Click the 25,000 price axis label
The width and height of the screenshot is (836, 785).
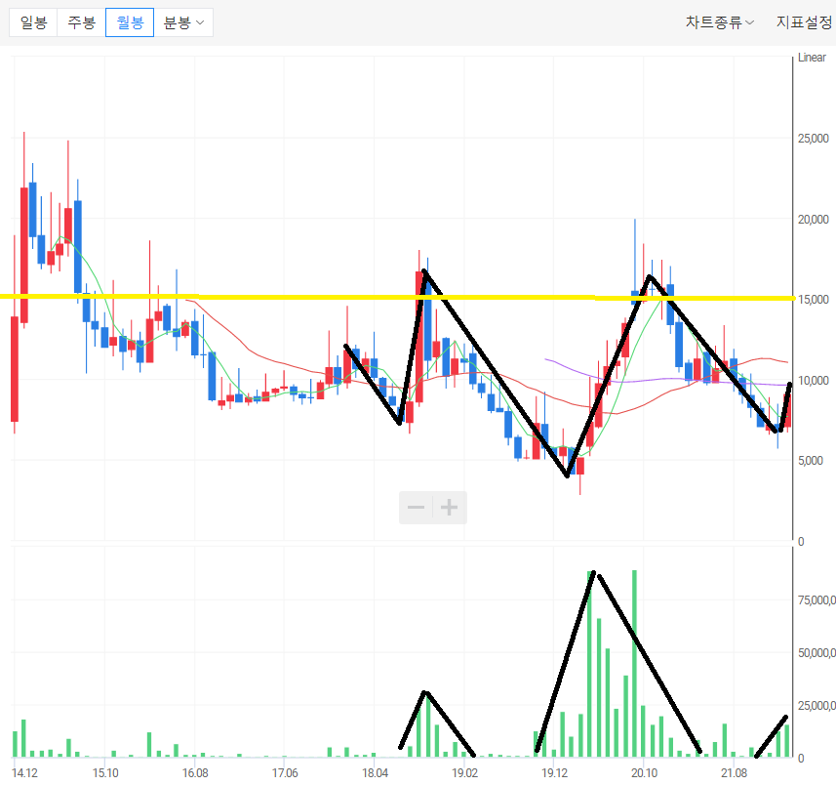[813, 139]
